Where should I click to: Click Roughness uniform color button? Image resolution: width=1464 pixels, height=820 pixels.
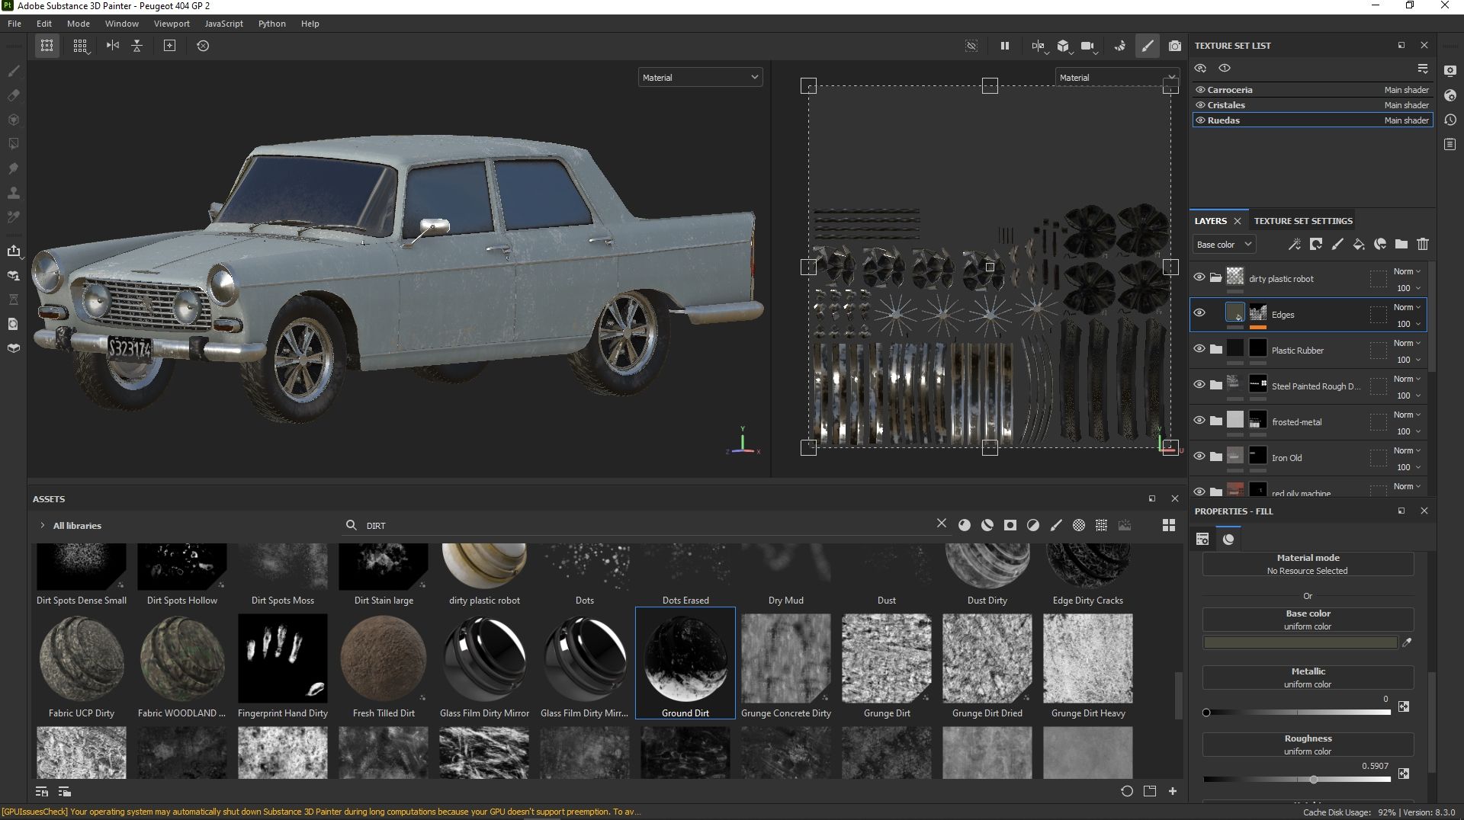(x=1308, y=745)
